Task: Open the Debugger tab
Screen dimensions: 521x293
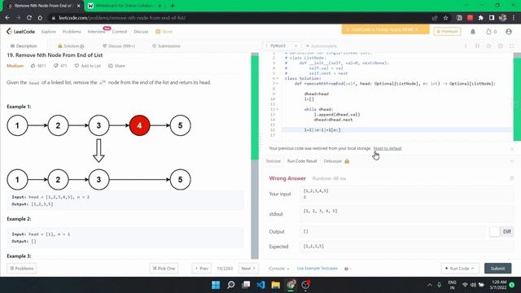Action: pyautogui.click(x=333, y=161)
